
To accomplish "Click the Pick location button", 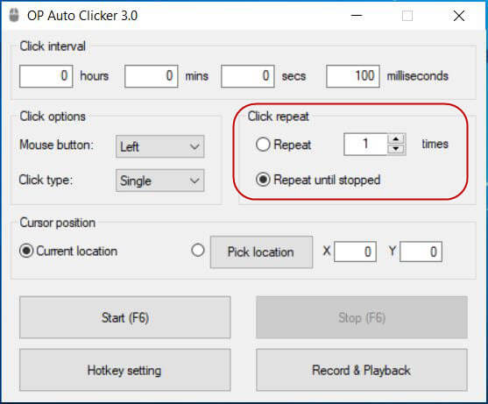I will click(x=261, y=252).
